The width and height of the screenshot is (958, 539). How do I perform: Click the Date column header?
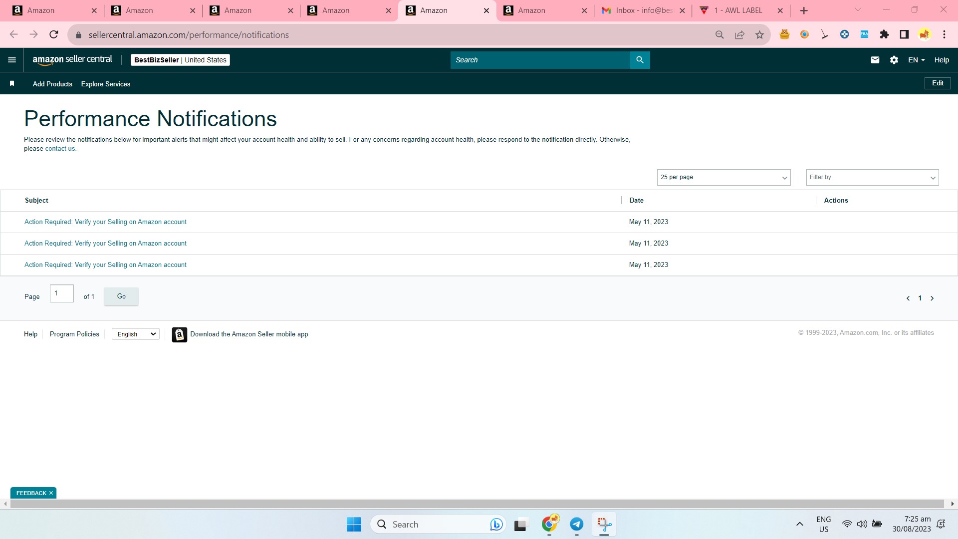(636, 201)
